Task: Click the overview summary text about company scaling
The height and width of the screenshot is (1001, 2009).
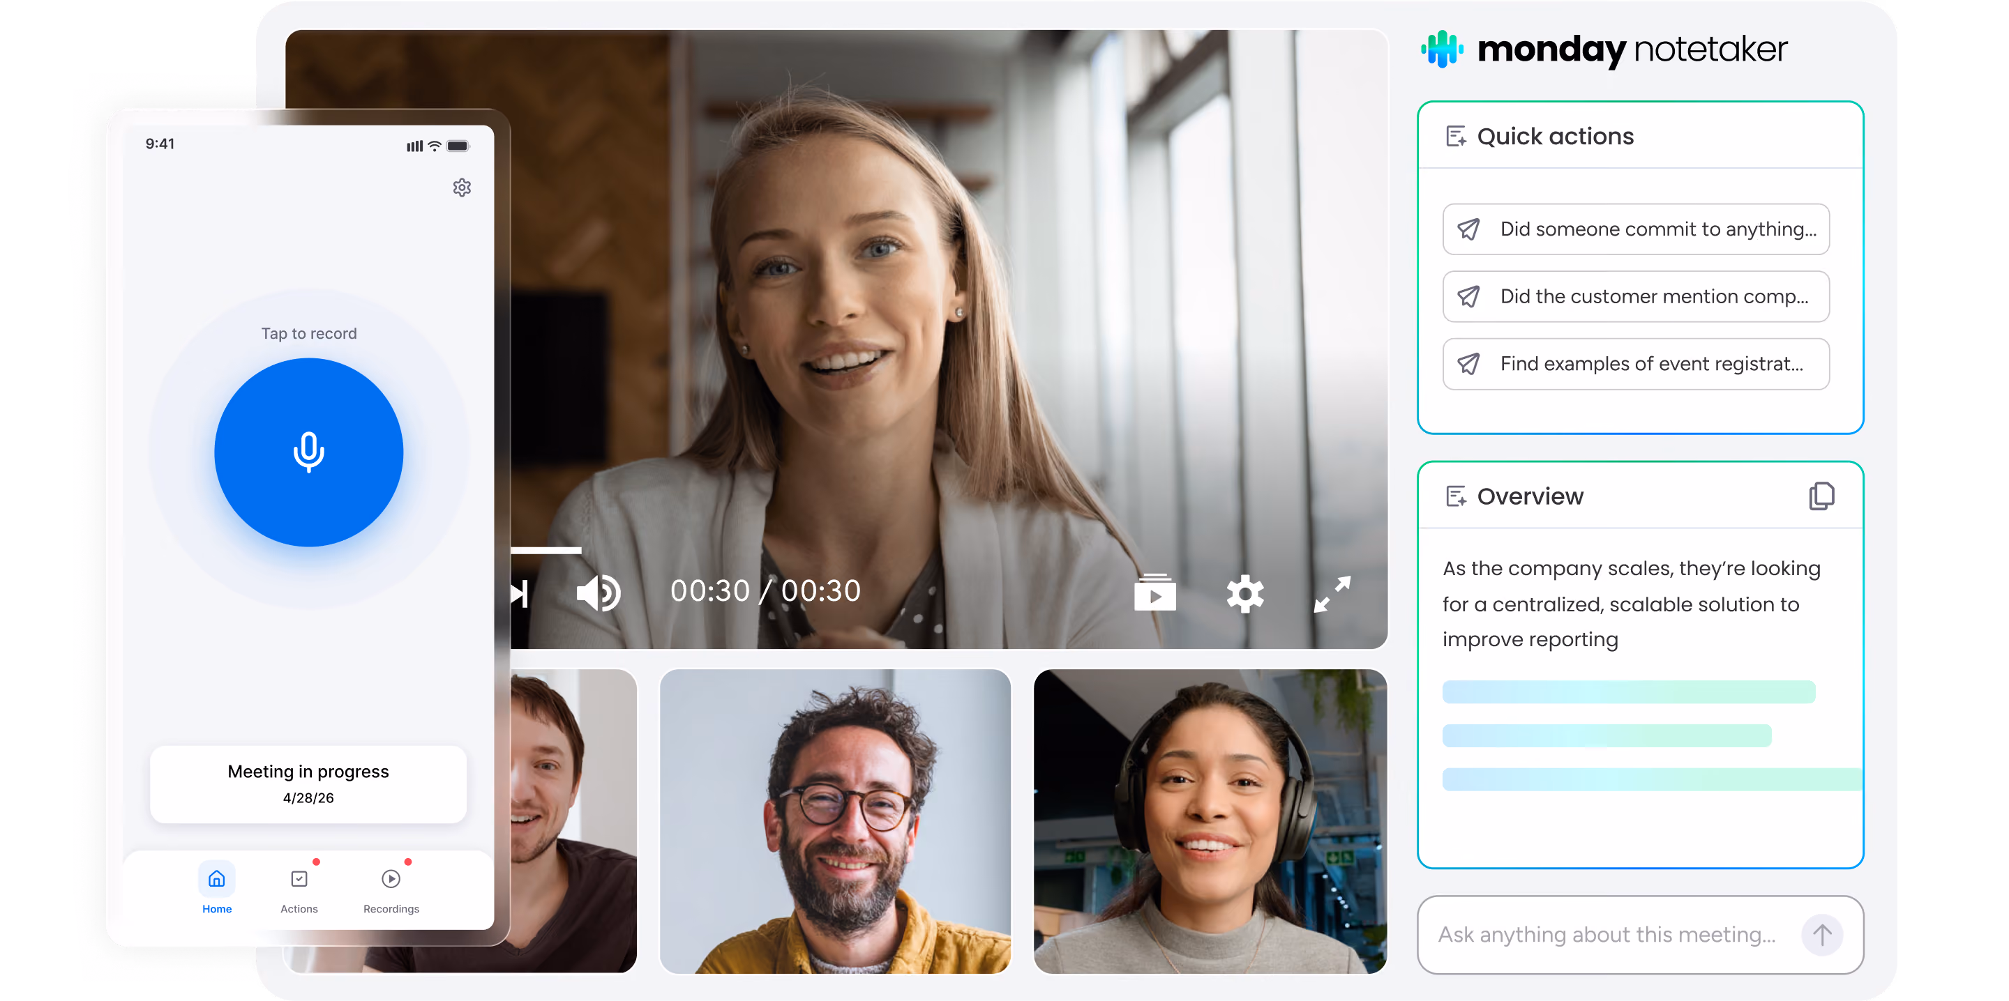Action: [1632, 604]
